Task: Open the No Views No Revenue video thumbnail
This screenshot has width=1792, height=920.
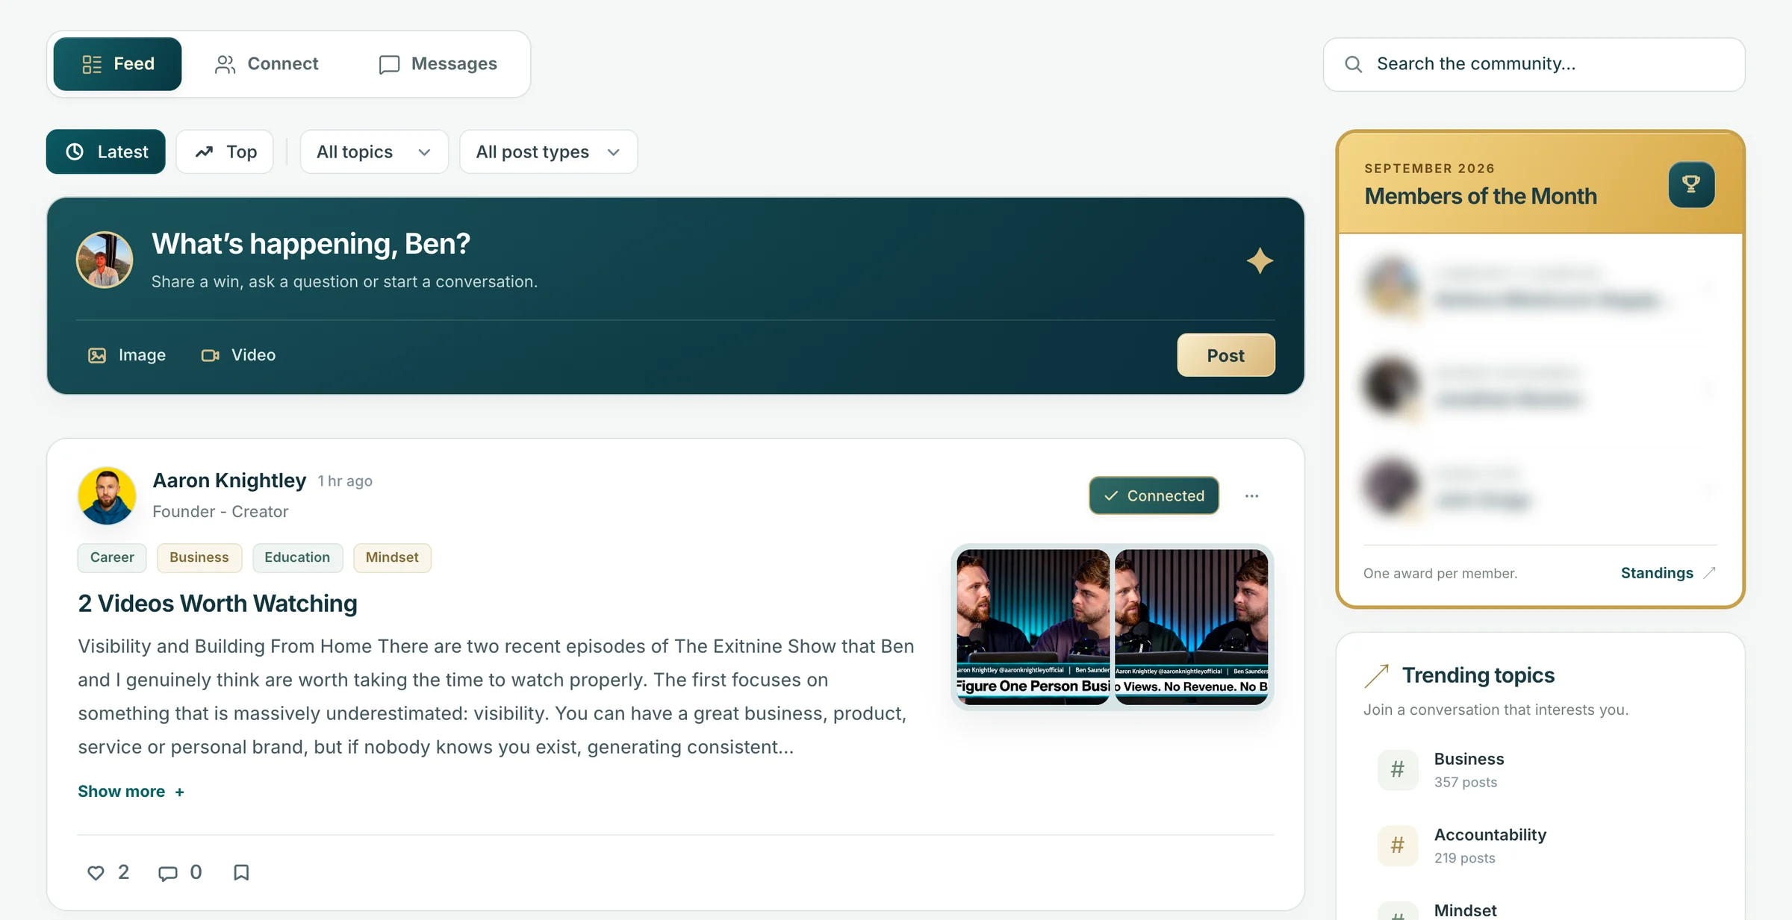Action: 1192,627
